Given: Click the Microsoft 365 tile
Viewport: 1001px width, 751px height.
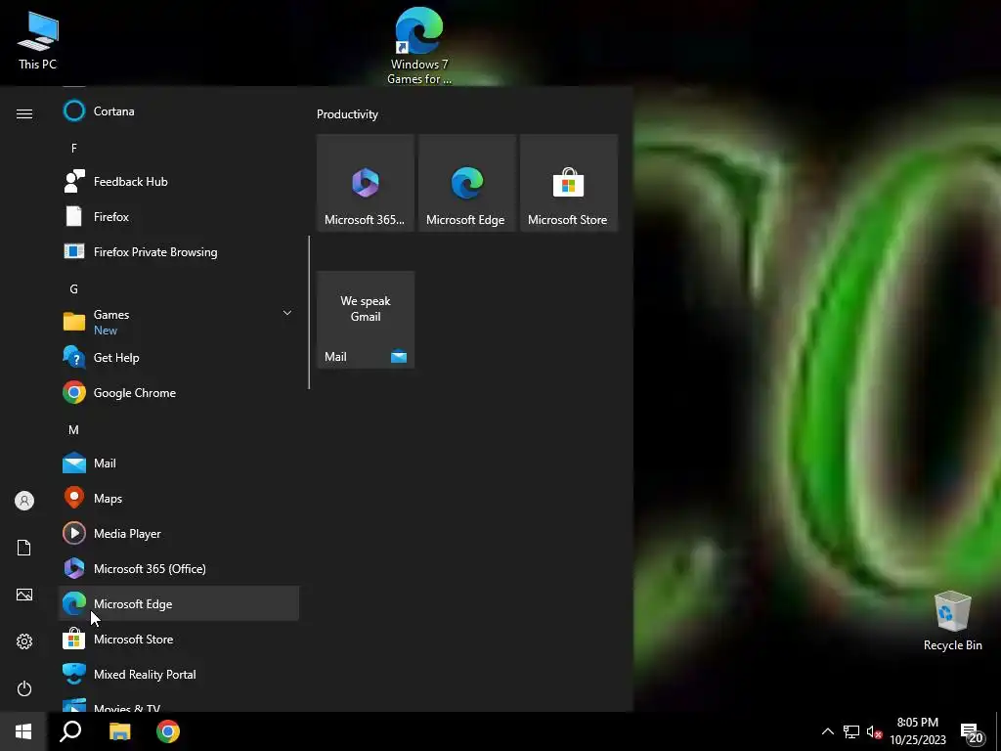Looking at the screenshot, I should [366, 183].
